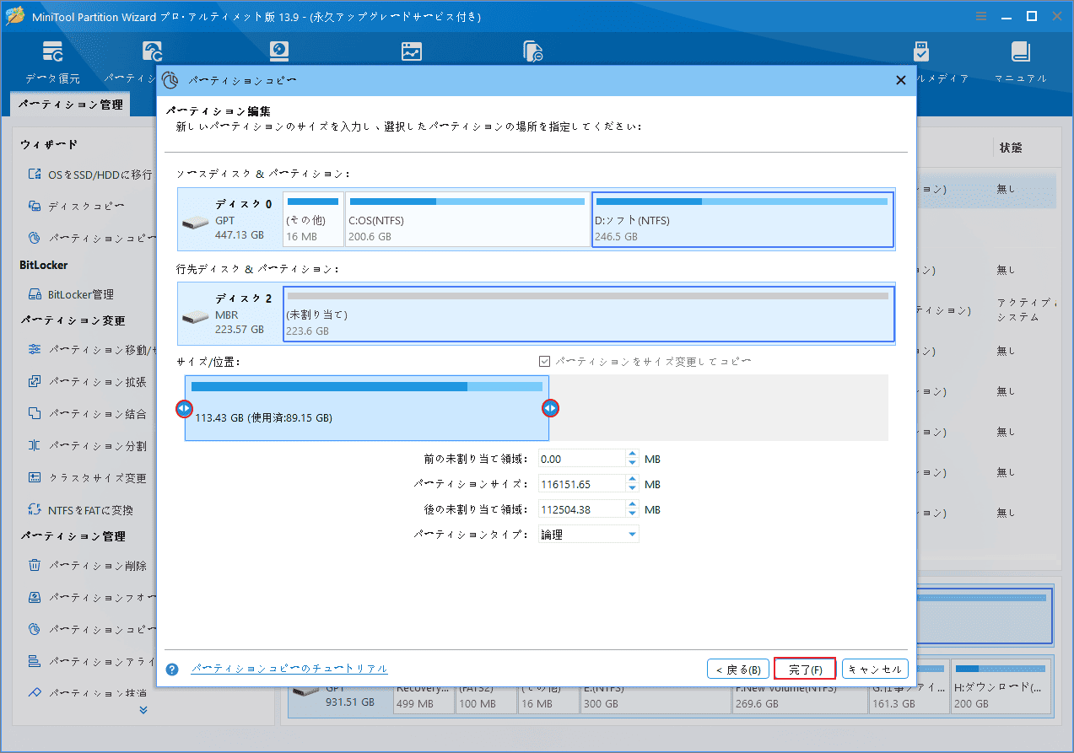1074x753 pixels.
Task: Click the アクティブ status cell
Action: tap(1027, 309)
